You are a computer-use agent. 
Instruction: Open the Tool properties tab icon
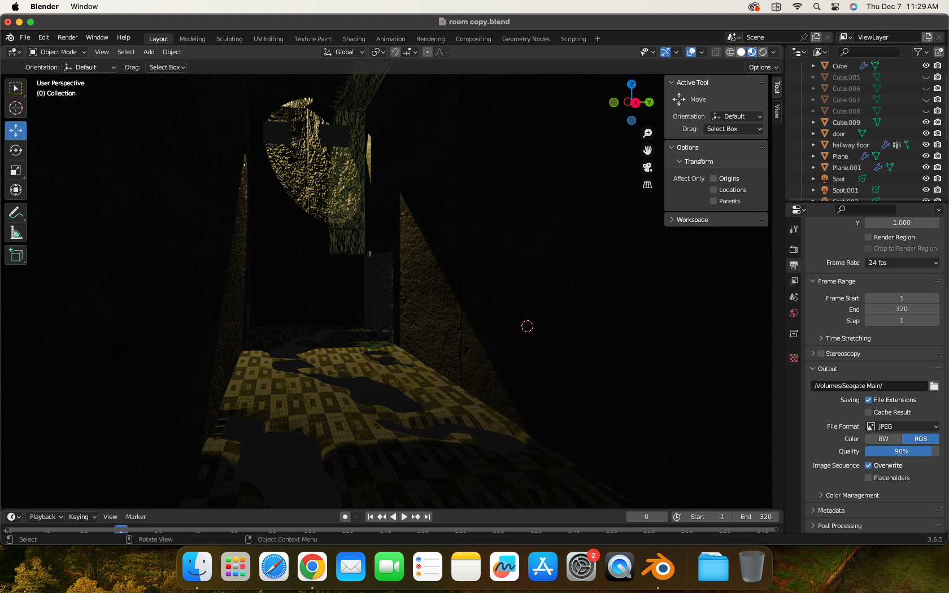pos(794,229)
